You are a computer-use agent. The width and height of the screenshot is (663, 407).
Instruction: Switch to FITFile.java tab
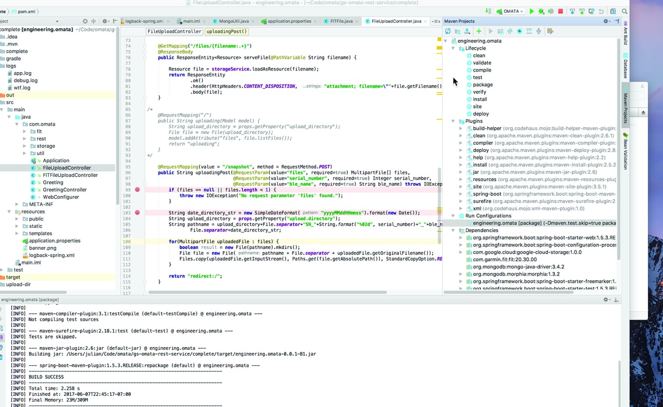tap(341, 21)
